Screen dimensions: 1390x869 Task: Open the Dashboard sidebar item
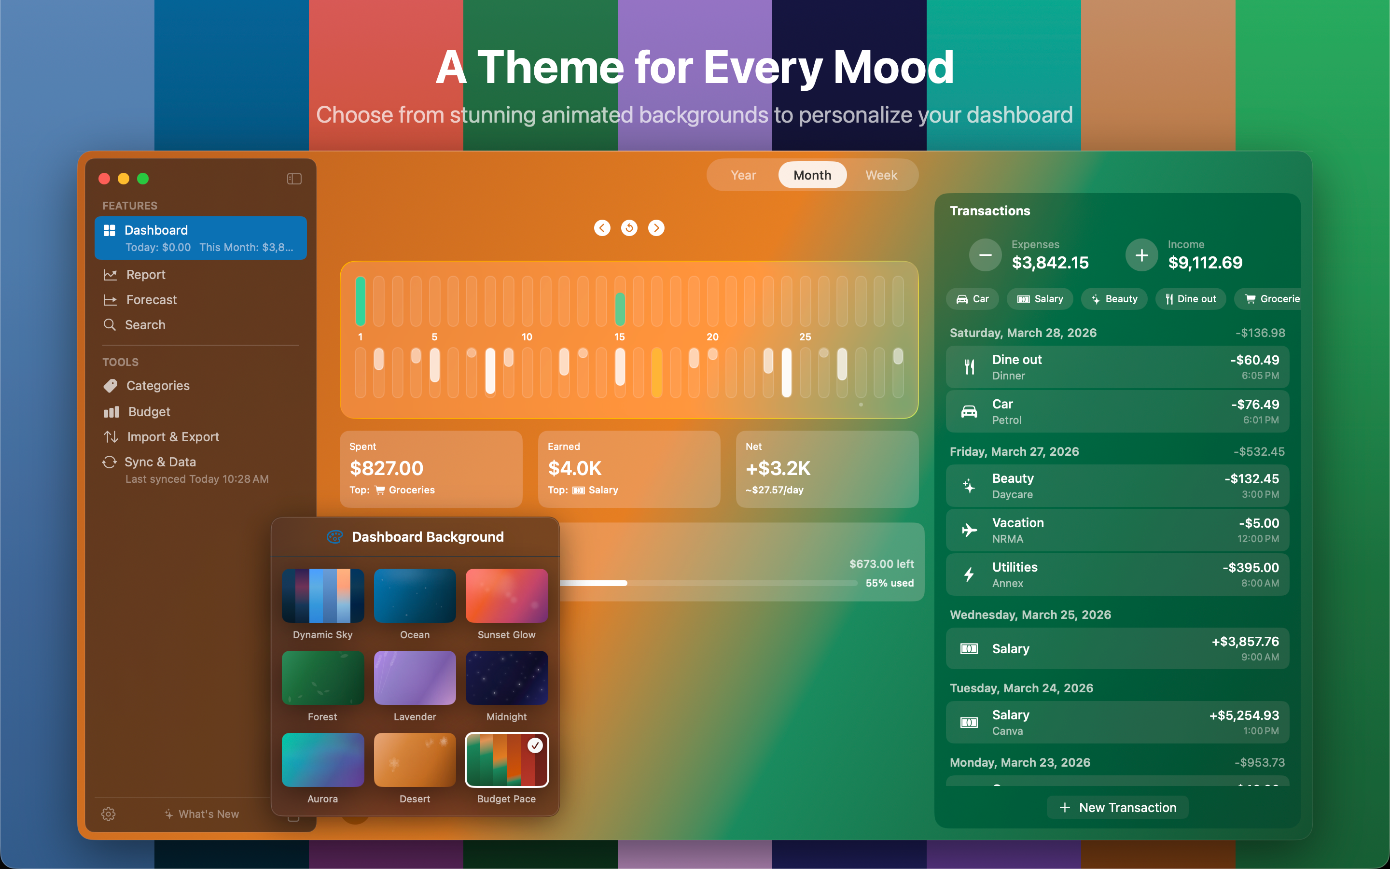click(x=200, y=238)
